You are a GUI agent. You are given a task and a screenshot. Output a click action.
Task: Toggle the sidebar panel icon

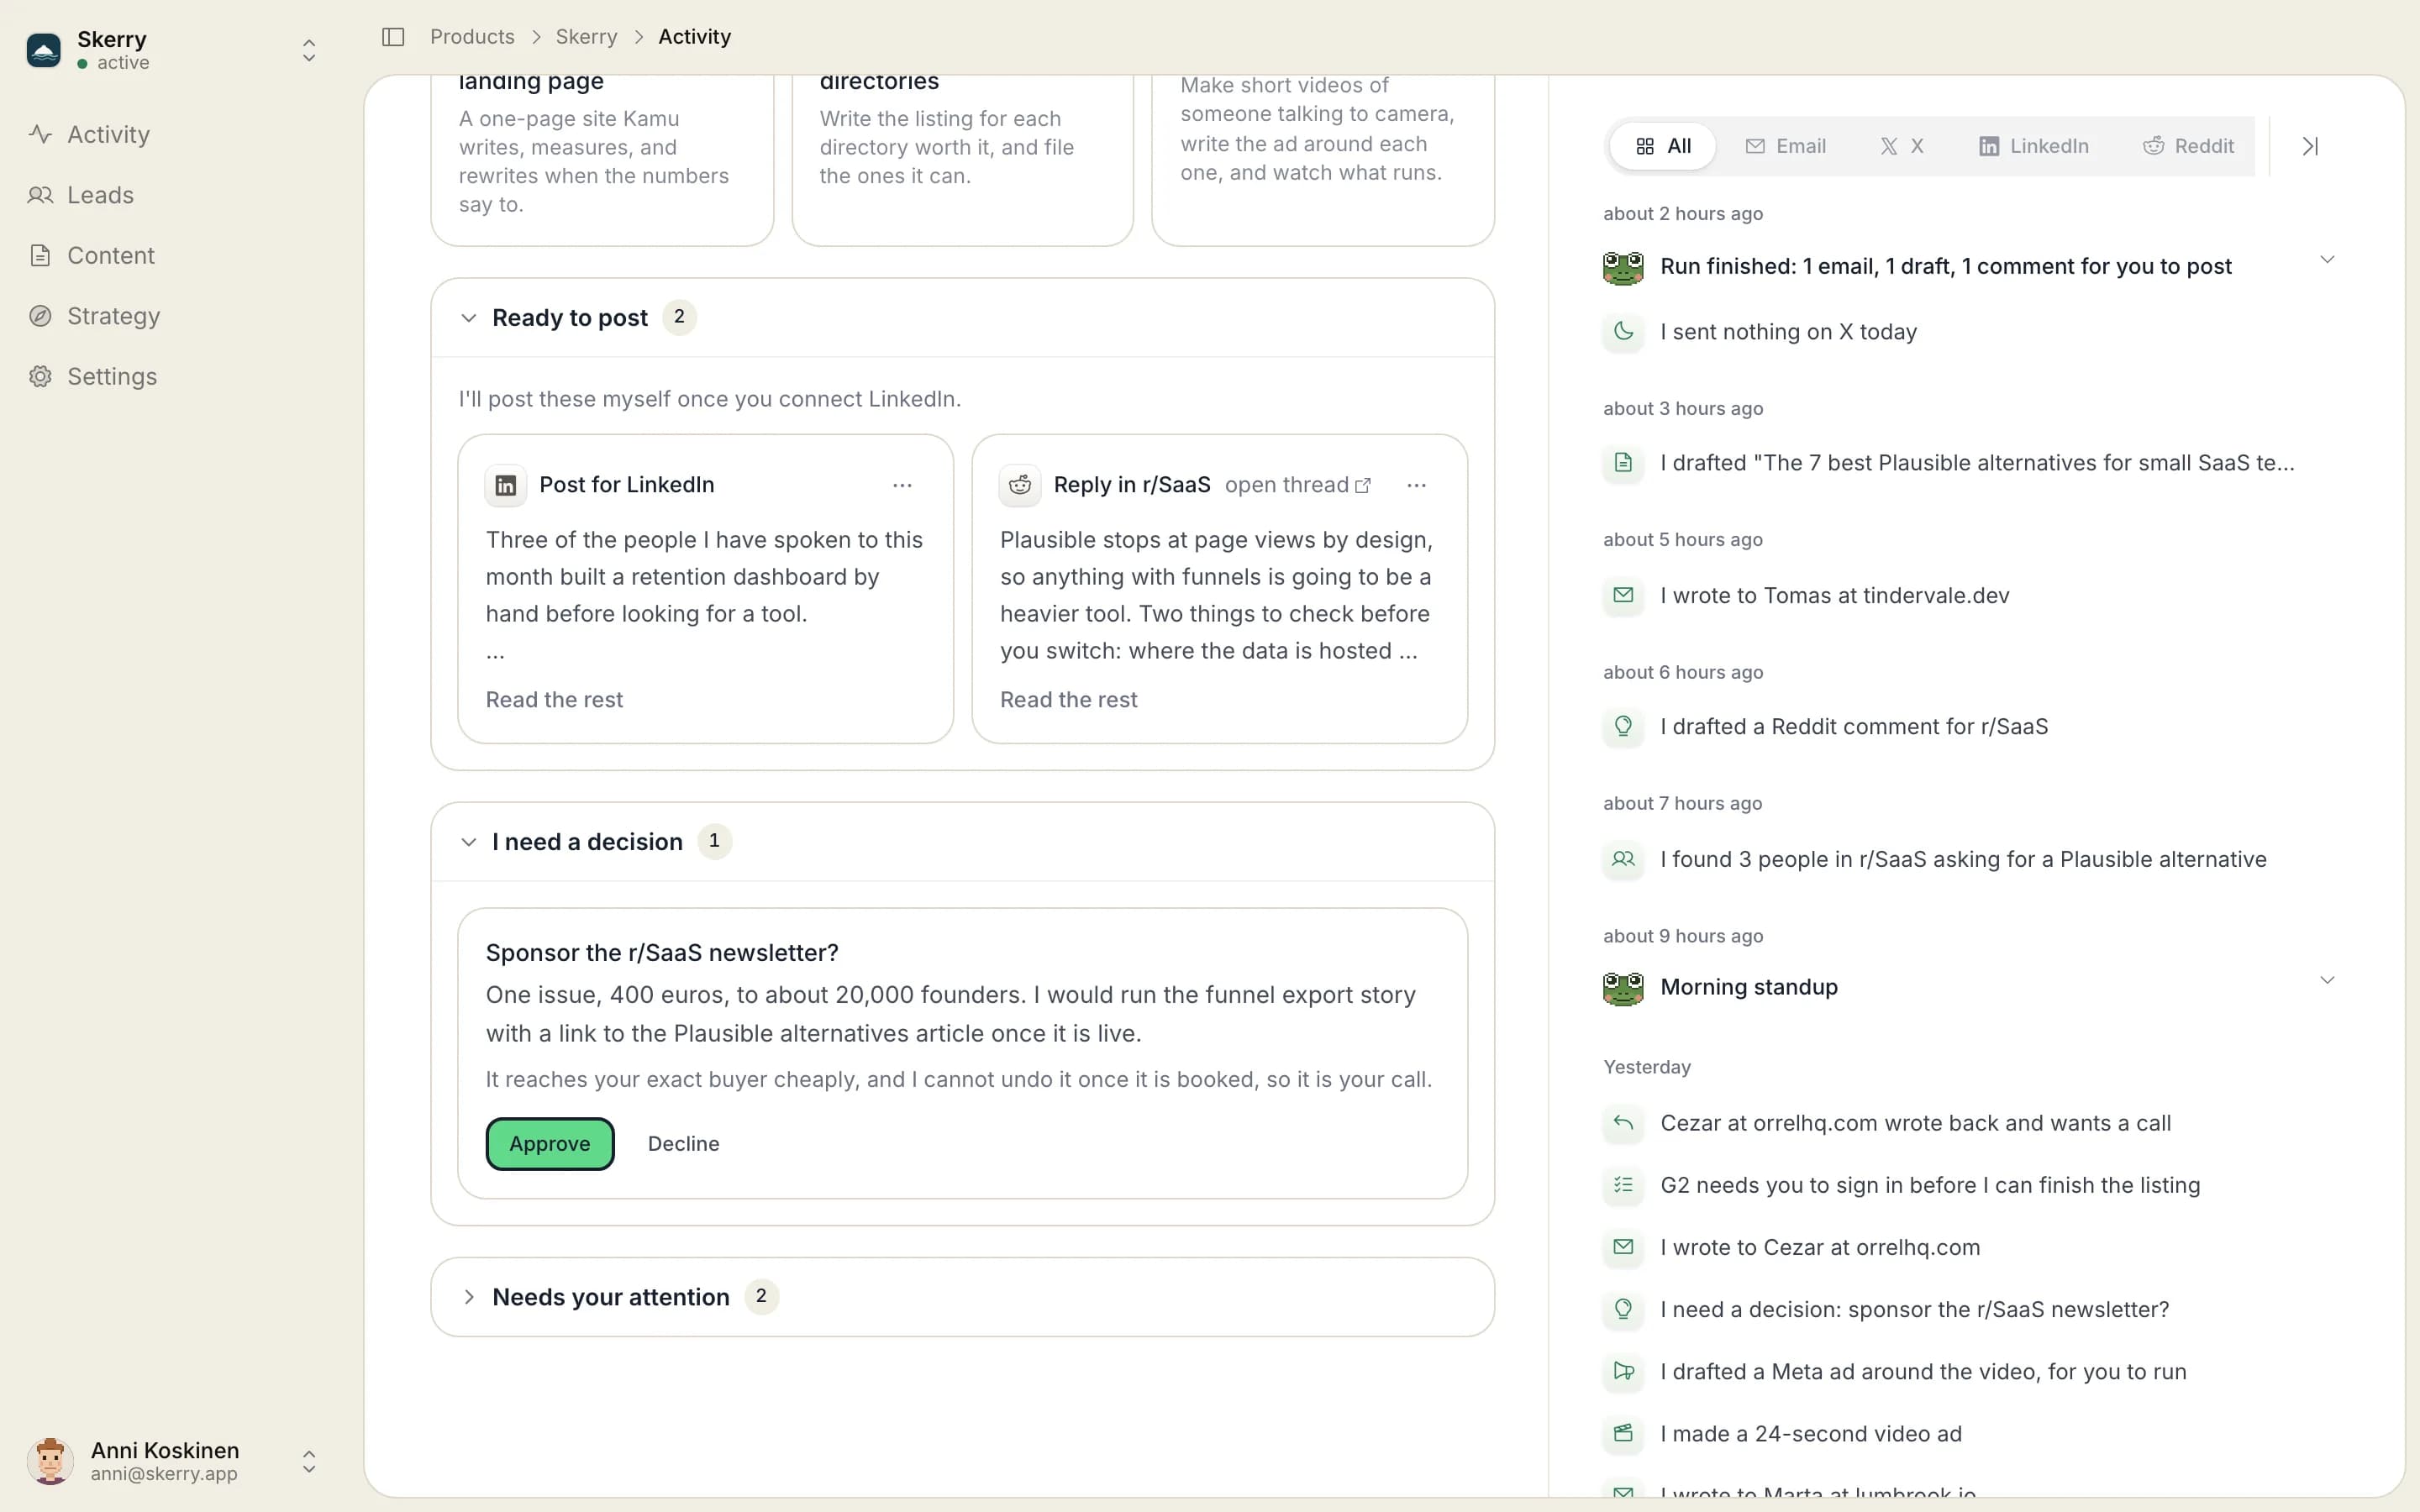393,37
